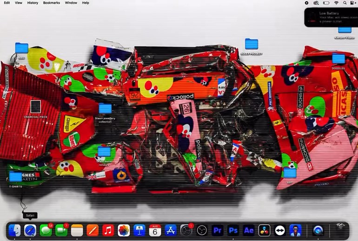The width and height of the screenshot is (358, 241).
Task: Open the View menu
Action: pyautogui.click(x=19, y=3)
